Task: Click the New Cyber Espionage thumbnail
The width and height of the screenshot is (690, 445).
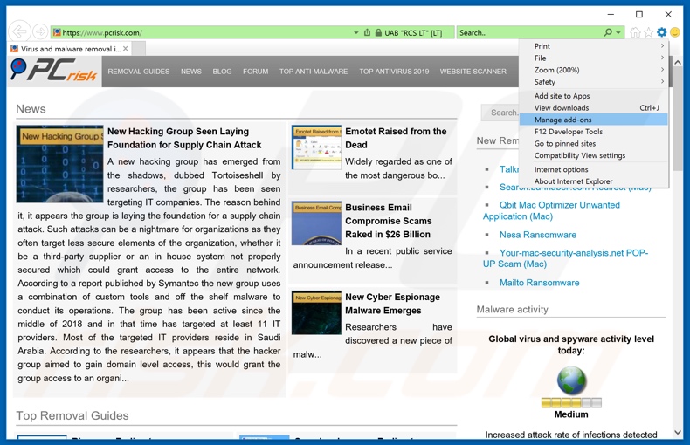Action: tap(316, 312)
